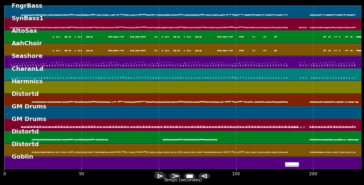Select the Seashore track name

tap(27, 56)
